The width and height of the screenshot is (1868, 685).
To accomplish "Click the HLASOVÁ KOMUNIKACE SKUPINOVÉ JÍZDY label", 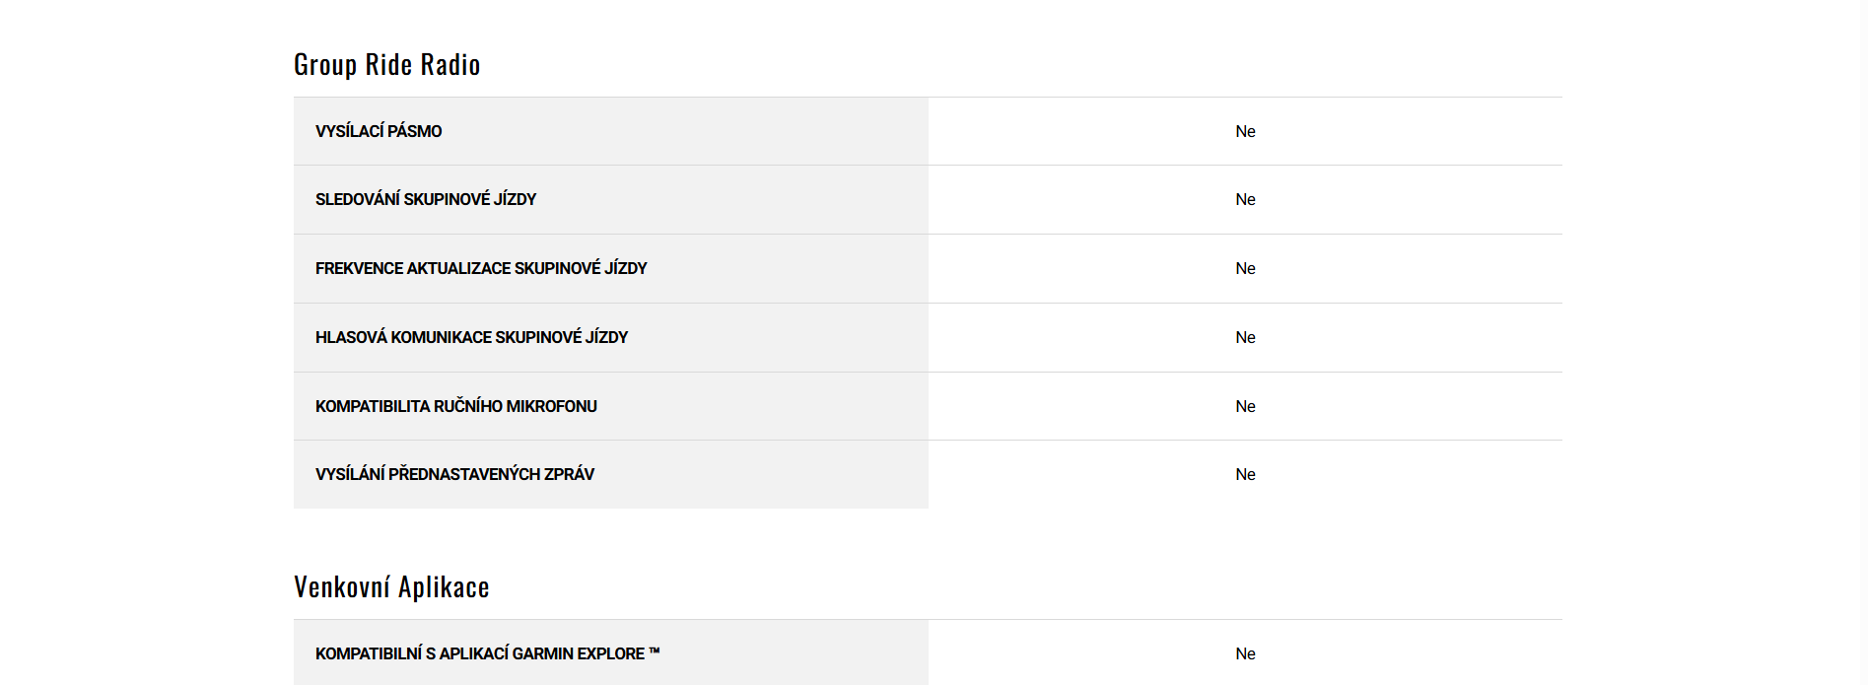I will click(471, 337).
